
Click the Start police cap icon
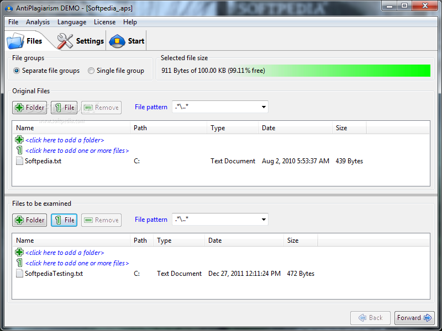pyautogui.click(x=117, y=41)
